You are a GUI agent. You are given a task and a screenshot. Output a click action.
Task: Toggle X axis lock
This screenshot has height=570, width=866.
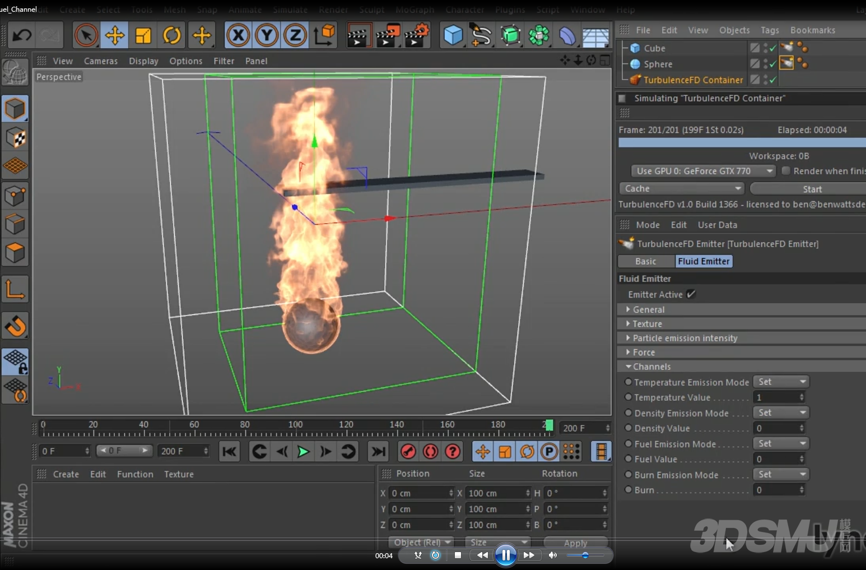point(238,35)
